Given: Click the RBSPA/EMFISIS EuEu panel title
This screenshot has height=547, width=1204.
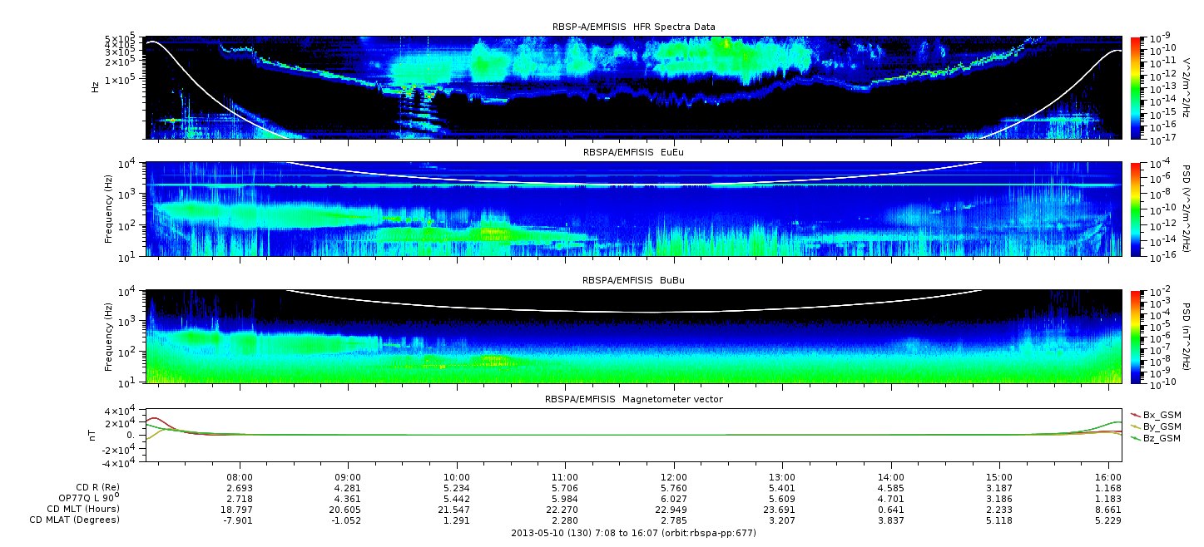Looking at the screenshot, I should (633, 153).
